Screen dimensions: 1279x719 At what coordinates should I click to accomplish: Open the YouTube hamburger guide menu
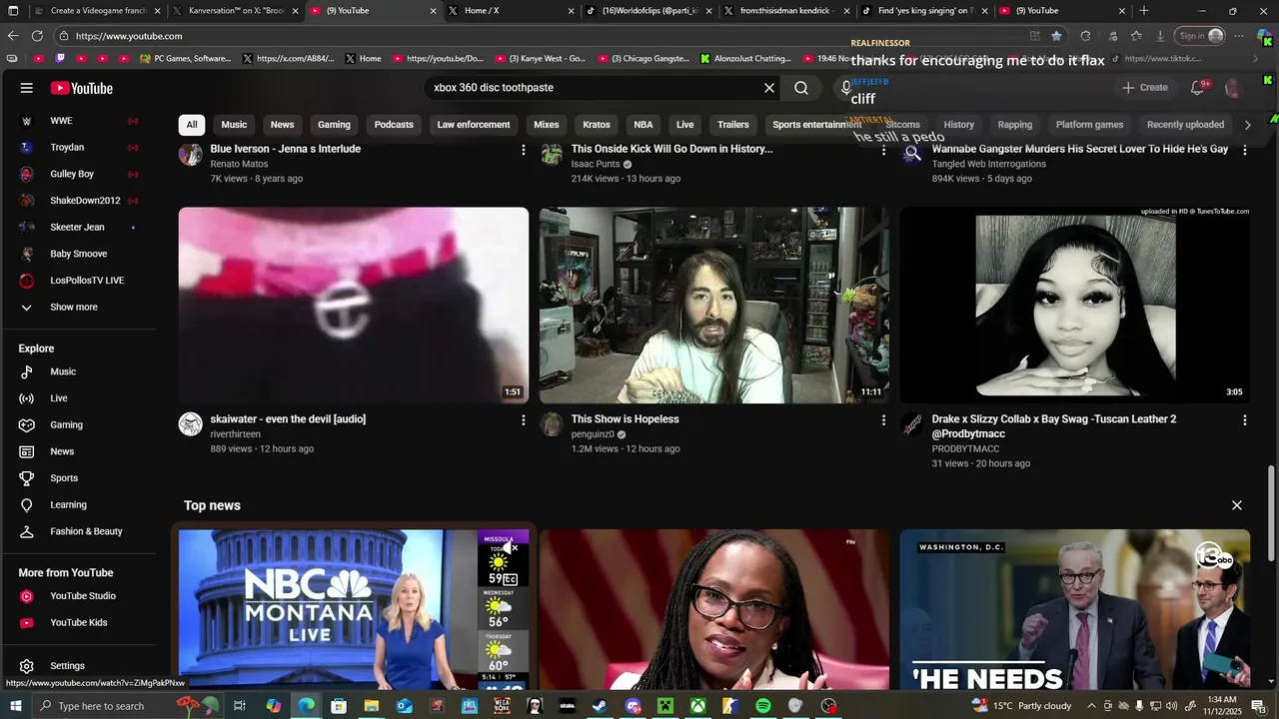tap(27, 88)
